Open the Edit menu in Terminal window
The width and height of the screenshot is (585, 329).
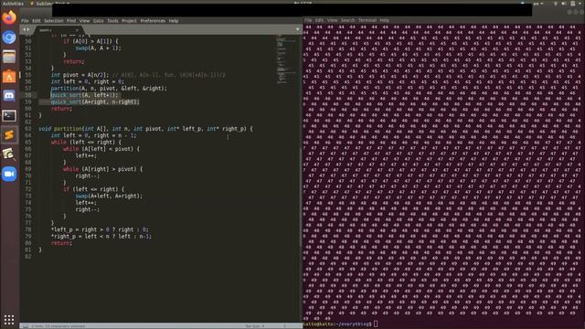pyautogui.click(x=319, y=20)
